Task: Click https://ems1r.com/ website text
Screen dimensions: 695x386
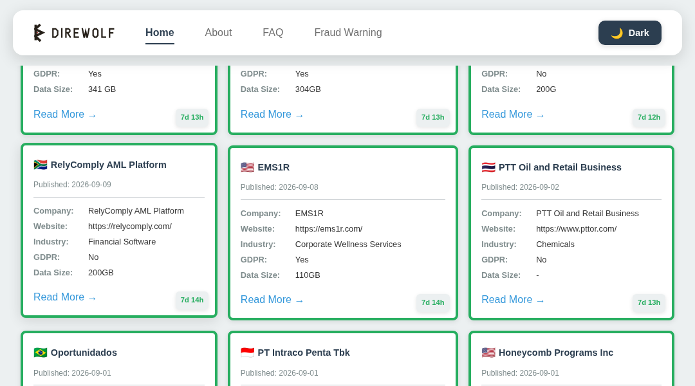Action: coord(329,229)
